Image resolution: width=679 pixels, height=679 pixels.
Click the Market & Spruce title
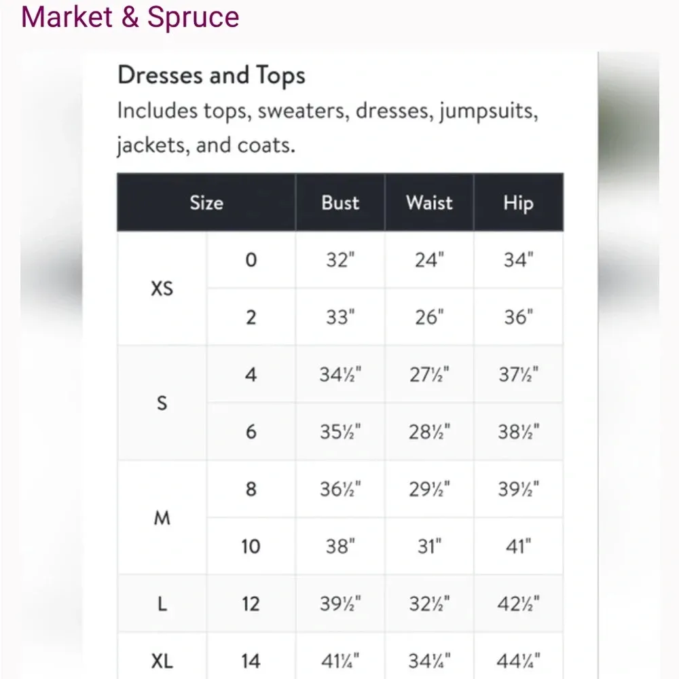pyautogui.click(x=130, y=17)
